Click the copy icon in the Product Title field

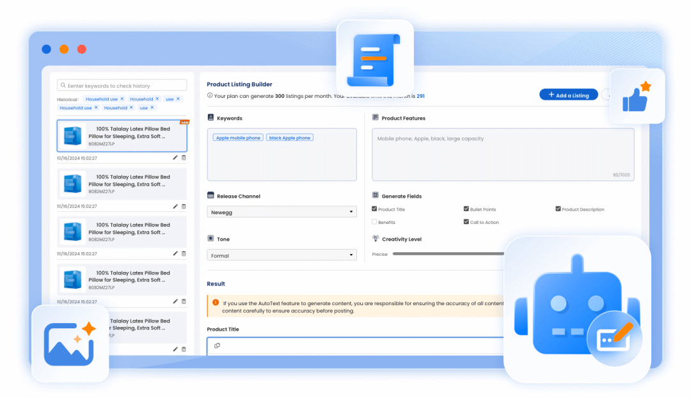pos(218,346)
